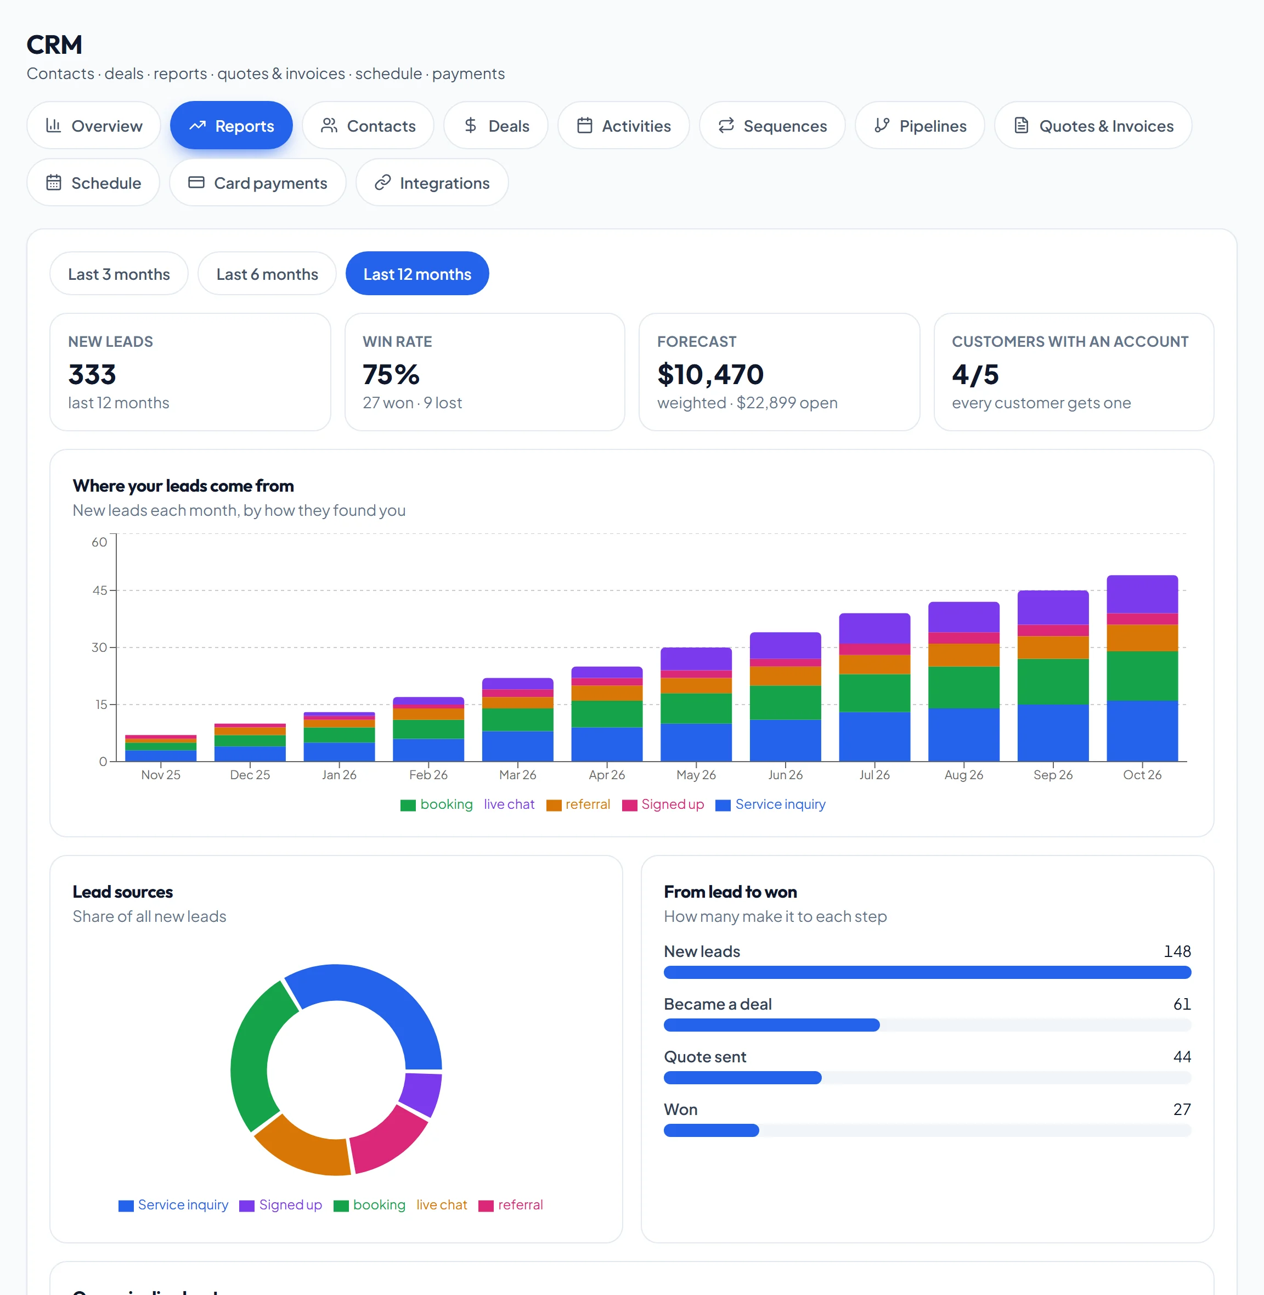Toggle Signed up in donut chart legend
The height and width of the screenshot is (1295, 1264).
(281, 1206)
